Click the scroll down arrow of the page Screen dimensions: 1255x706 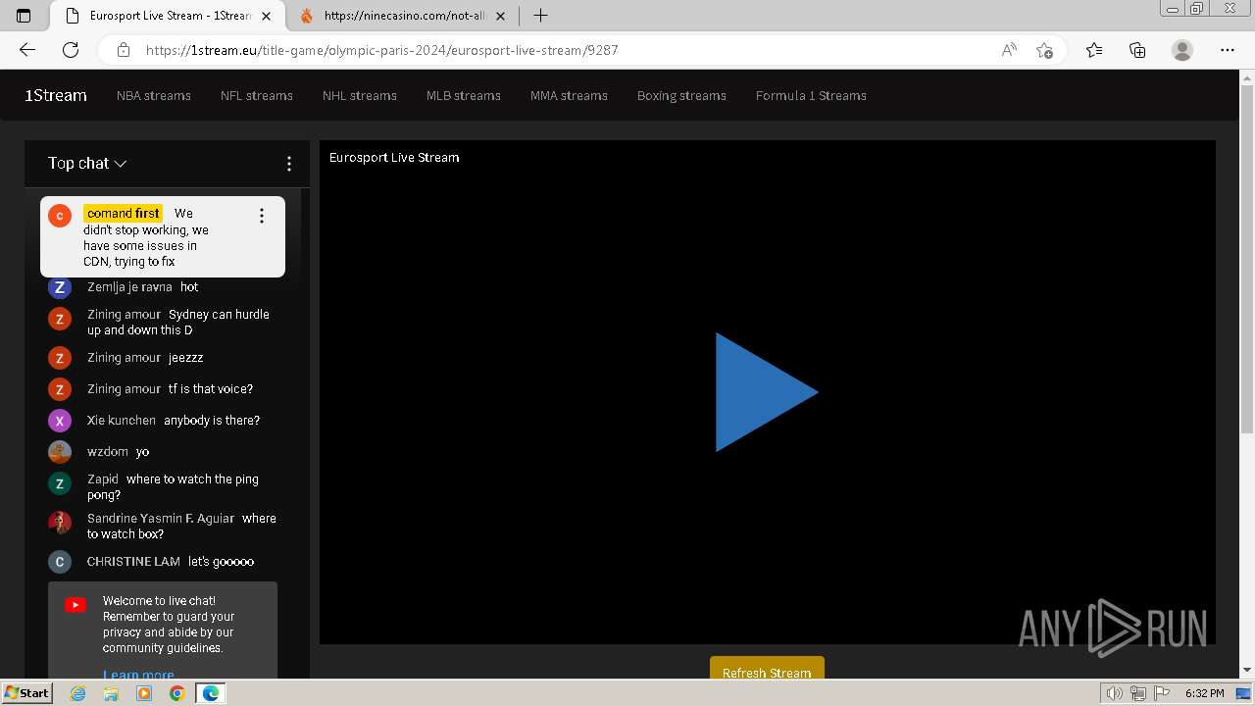click(1247, 671)
